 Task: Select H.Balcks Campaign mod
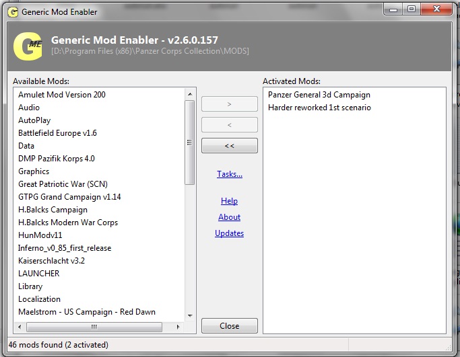[x=53, y=210]
